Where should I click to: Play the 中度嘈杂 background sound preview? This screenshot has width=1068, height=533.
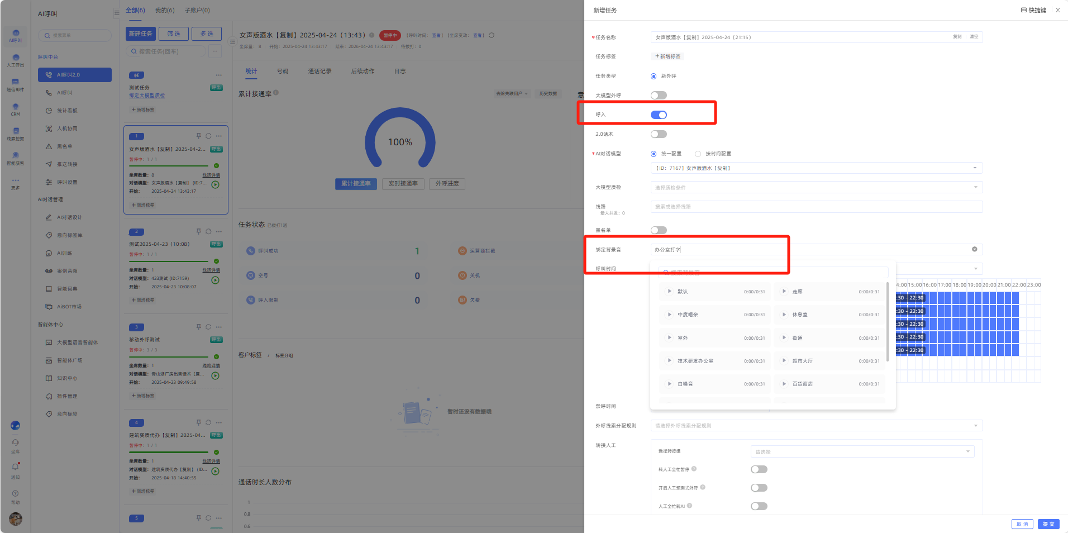669,315
